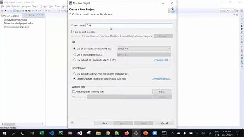Select Create separate folders for sources radio
This screenshot has height=137, width=244.
[75, 79]
